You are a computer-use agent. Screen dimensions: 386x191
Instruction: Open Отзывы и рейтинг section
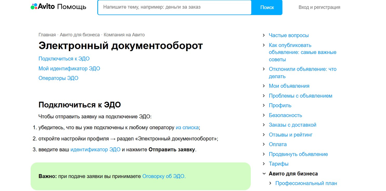pyautogui.click(x=291, y=135)
